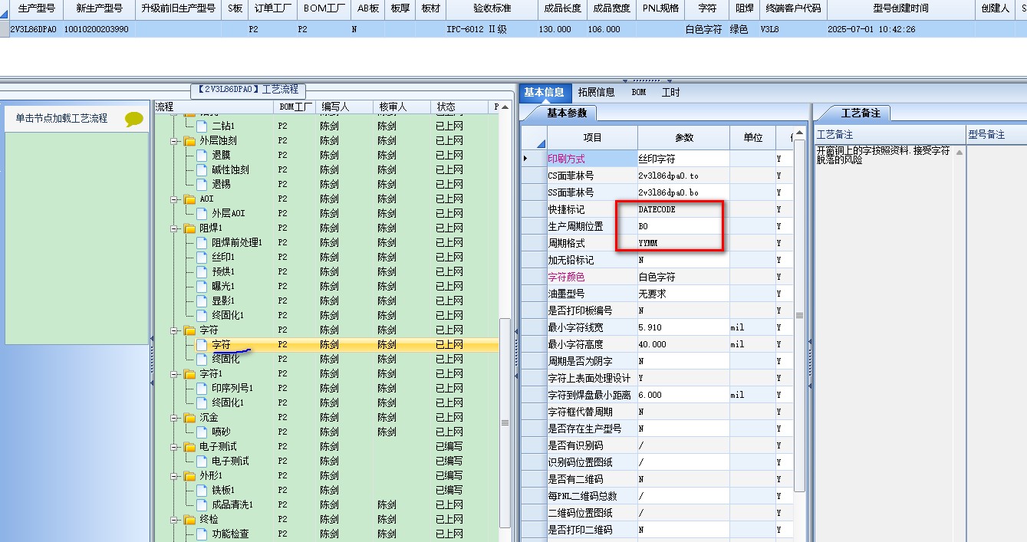Click the document icon beside 阻焊前处理1
1027x542 pixels.
click(202, 242)
